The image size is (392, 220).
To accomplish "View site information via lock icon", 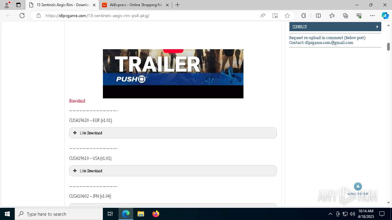I will click(39, 16).
